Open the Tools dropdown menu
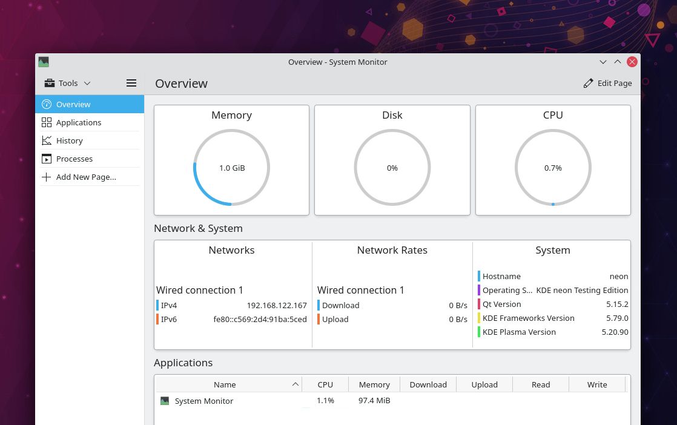The width and height of the screenshot is (677, 425). [x=68, y=84]
